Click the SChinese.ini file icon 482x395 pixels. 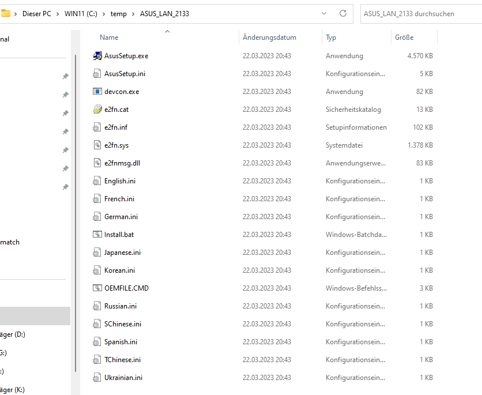tap(97, 323)
